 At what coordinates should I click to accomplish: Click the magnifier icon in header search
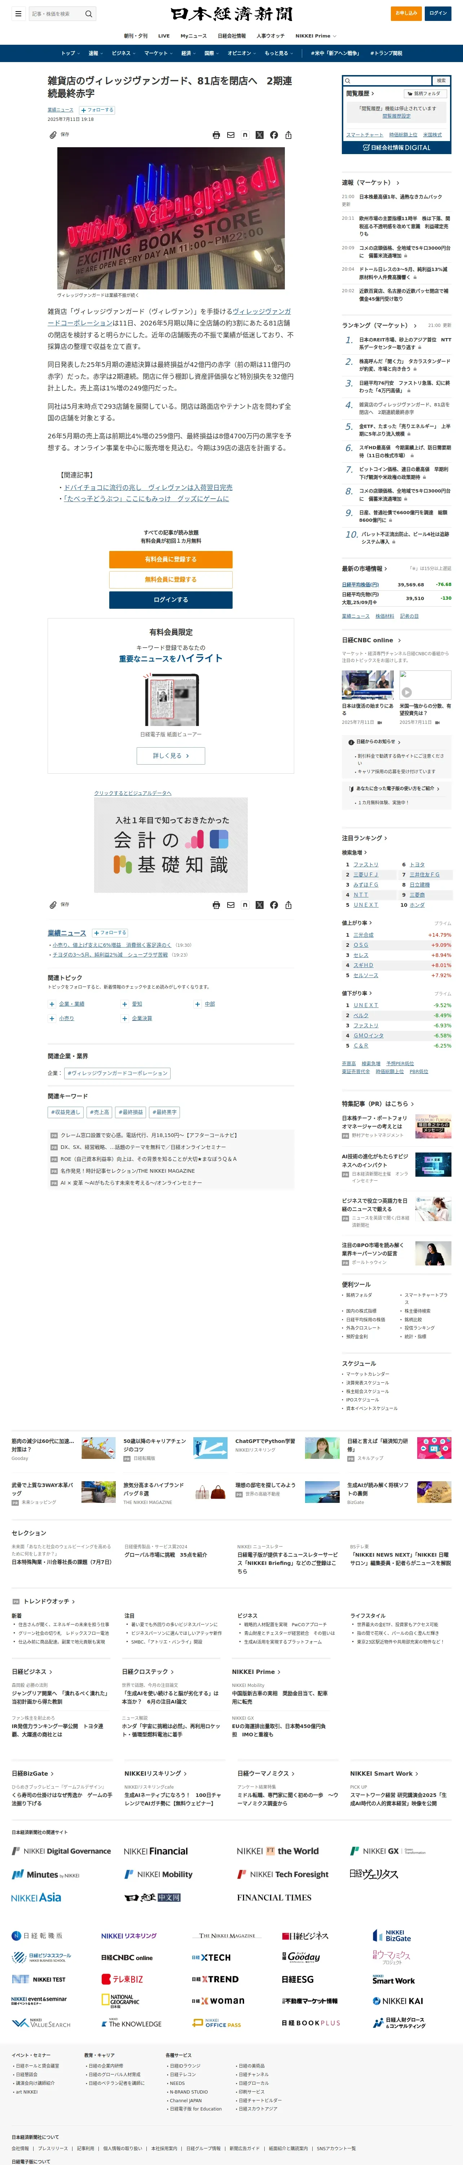[88, 13]
